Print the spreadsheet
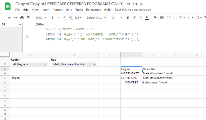Viewport: 206px width, 120px height. point(22,18)
